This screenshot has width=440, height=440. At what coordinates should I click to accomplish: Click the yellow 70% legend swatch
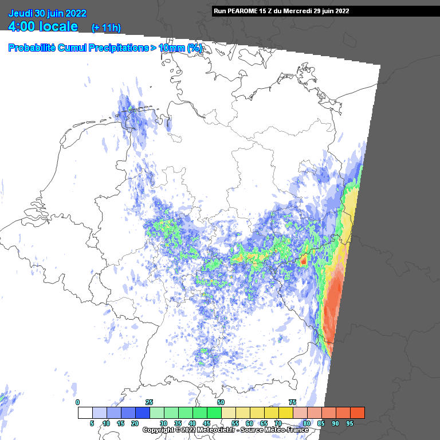point(285,412)
